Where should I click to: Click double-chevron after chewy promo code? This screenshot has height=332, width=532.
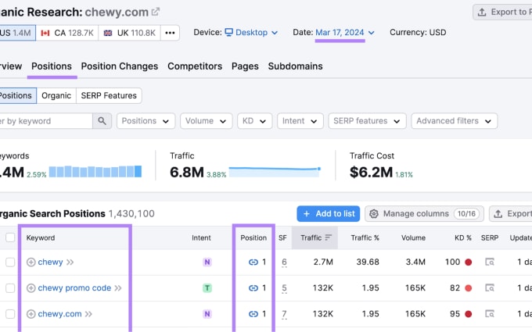[118, 288]
